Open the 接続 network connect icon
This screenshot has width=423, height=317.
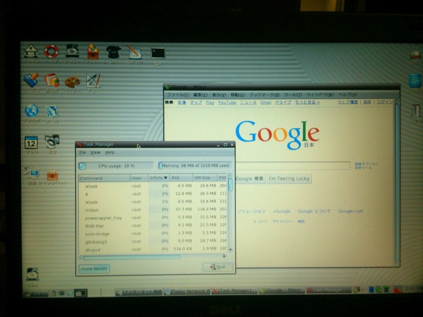pos(32,173)
